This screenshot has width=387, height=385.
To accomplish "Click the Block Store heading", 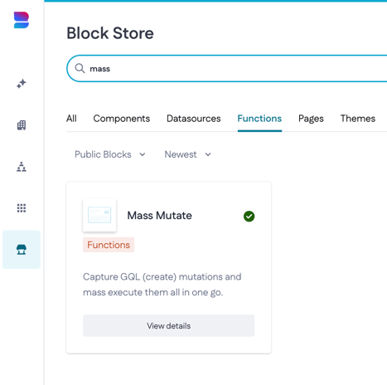I will tap(110, 33).
